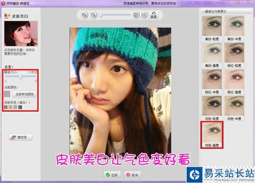This screenshot has width=255, height=183.
Task: Click the cancel (取消) button
Action: pos(133,175)
